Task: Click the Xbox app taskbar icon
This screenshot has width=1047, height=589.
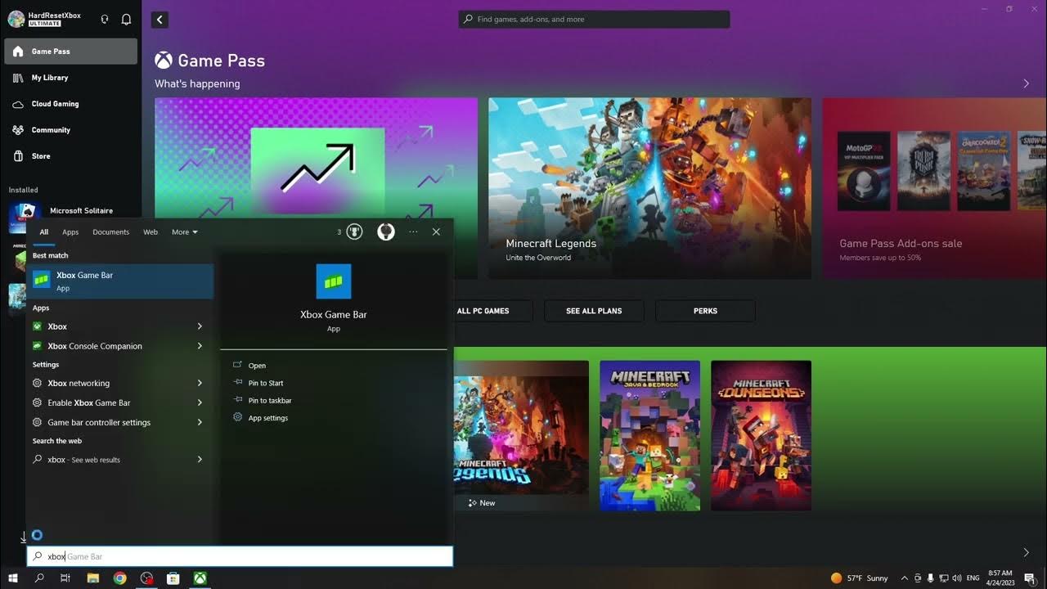Action: (200, 578)
